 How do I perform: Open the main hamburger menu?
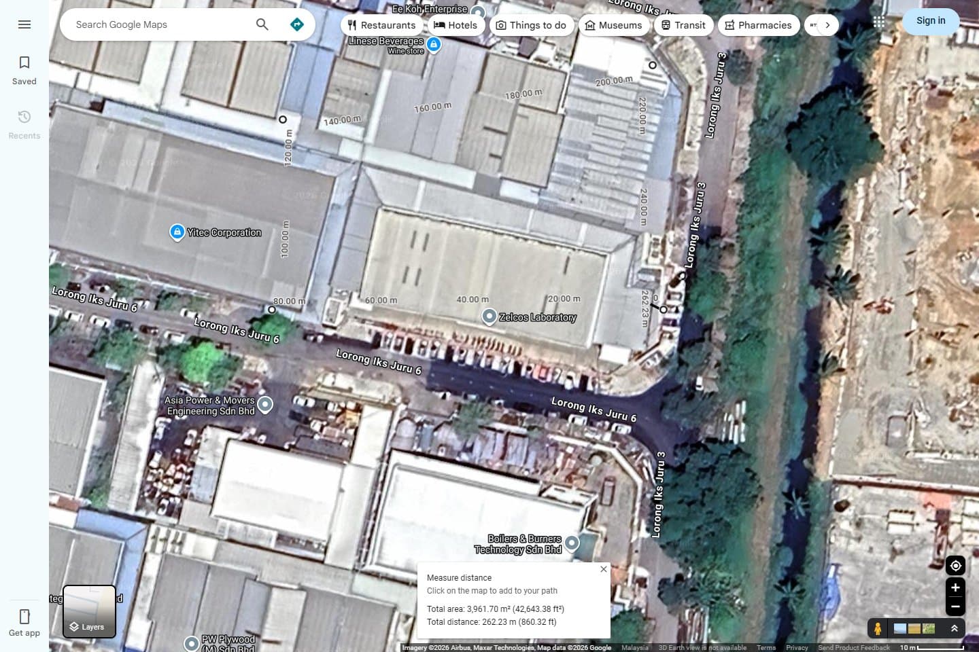(x=24, y=24)
